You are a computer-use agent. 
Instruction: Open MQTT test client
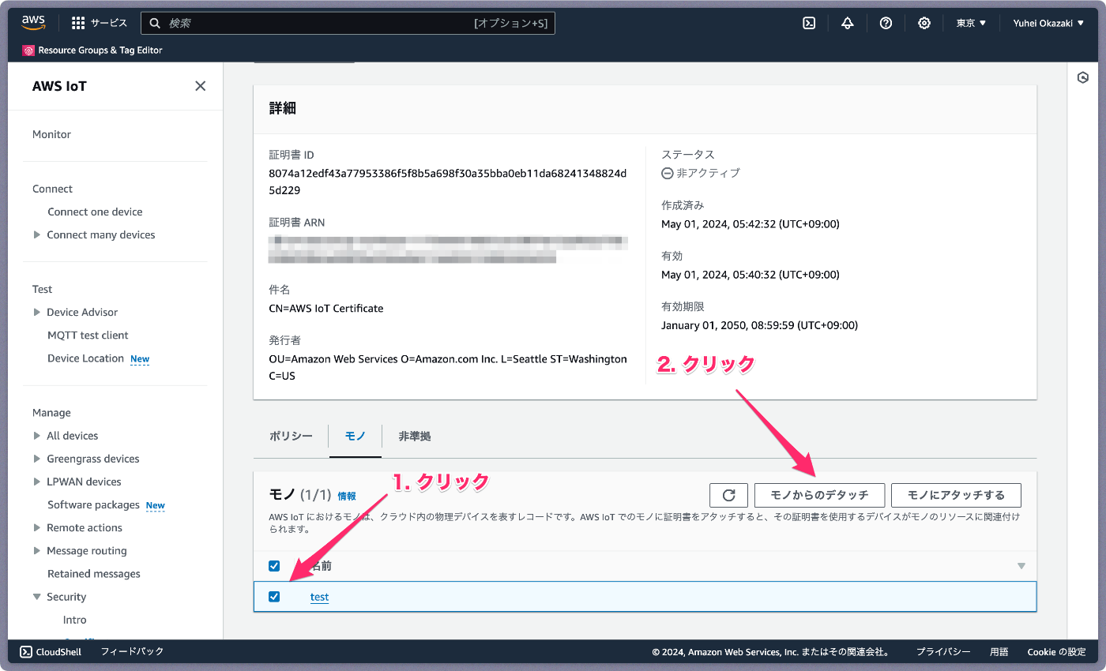pyautogui.click(x=88, y=335)
